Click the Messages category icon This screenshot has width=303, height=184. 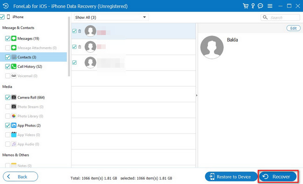(x=14, y=38)
